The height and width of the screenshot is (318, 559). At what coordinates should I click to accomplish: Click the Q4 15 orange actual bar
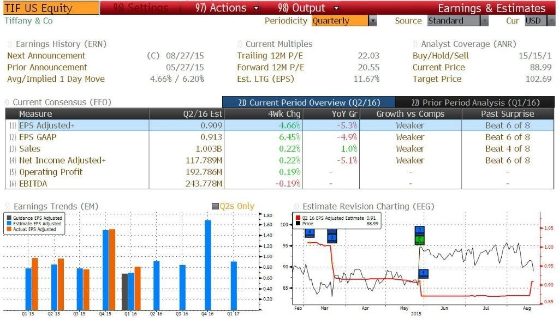[112, 269]
